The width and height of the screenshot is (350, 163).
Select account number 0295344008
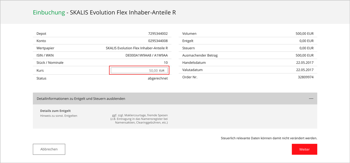(x=158, y=41)
